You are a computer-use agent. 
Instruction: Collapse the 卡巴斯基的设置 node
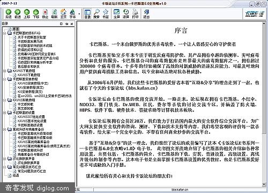[x=5, y=113]
